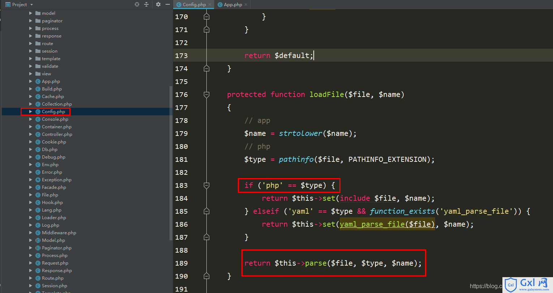Click the Request.php class file icon

tap(38, 263)
